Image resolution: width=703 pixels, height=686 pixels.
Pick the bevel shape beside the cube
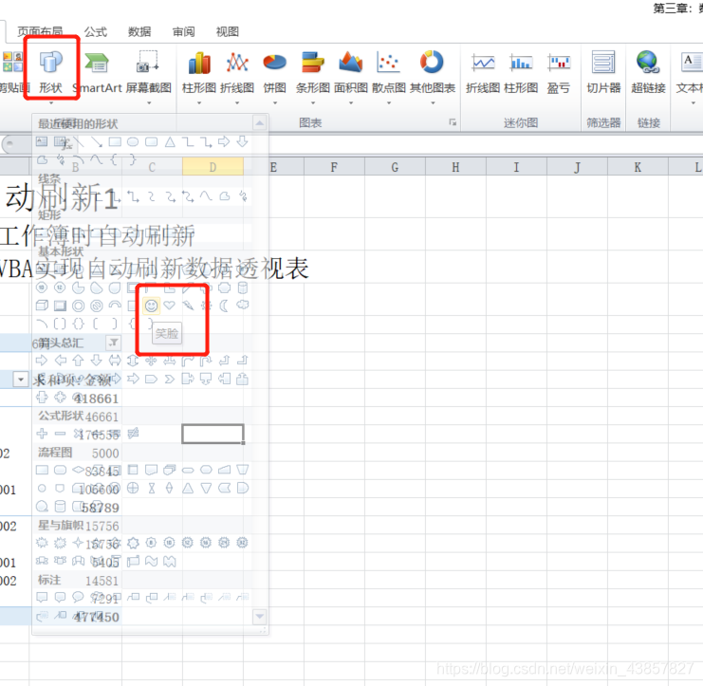click(60, 306)
